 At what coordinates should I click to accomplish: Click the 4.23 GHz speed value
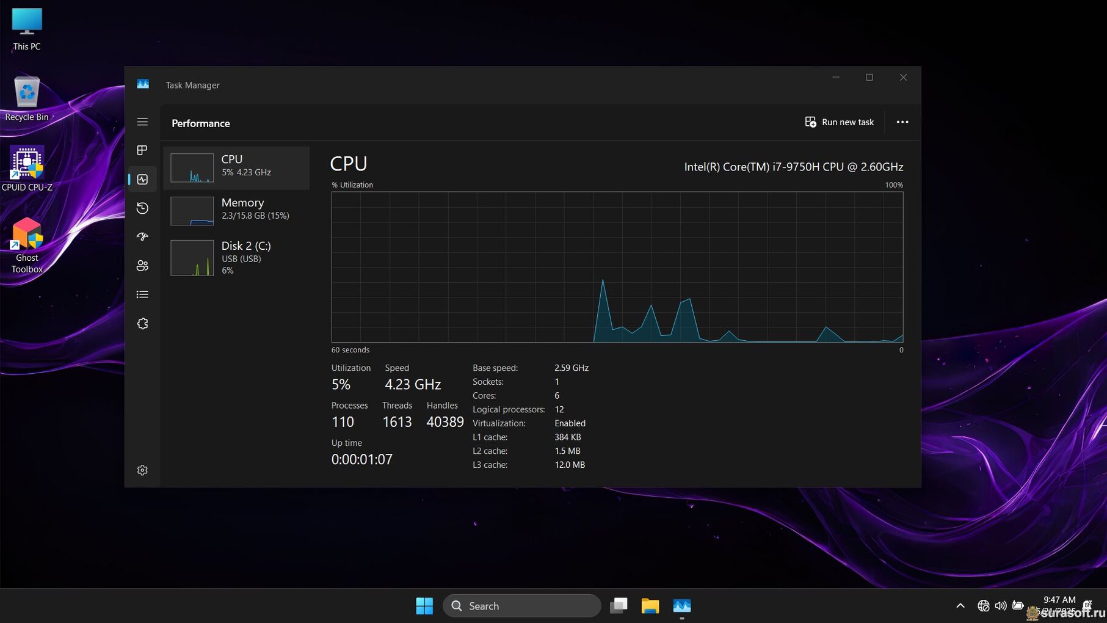pos(413,384)
